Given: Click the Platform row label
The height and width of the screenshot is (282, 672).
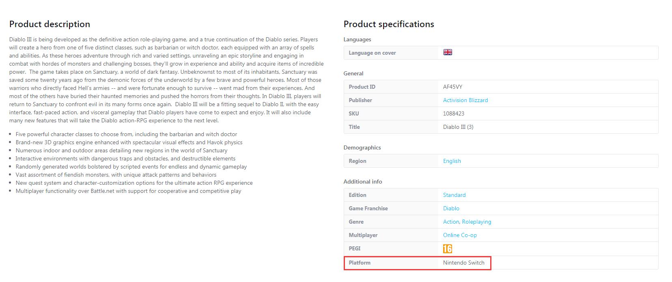Looking at the screenshot, I should click(x=359, y=263).
